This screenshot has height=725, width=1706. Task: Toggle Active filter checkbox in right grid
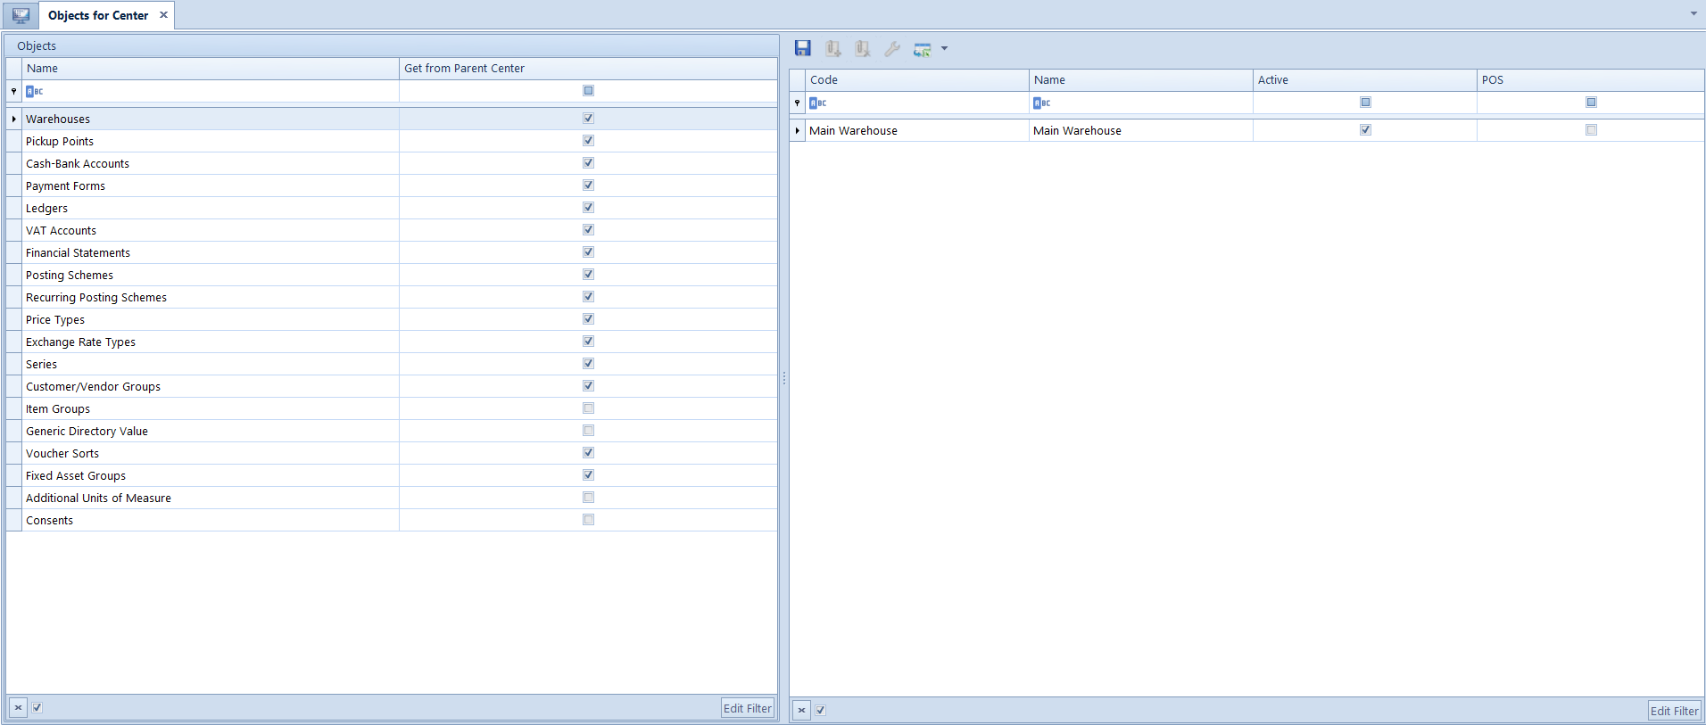(x=1365, y=103)
